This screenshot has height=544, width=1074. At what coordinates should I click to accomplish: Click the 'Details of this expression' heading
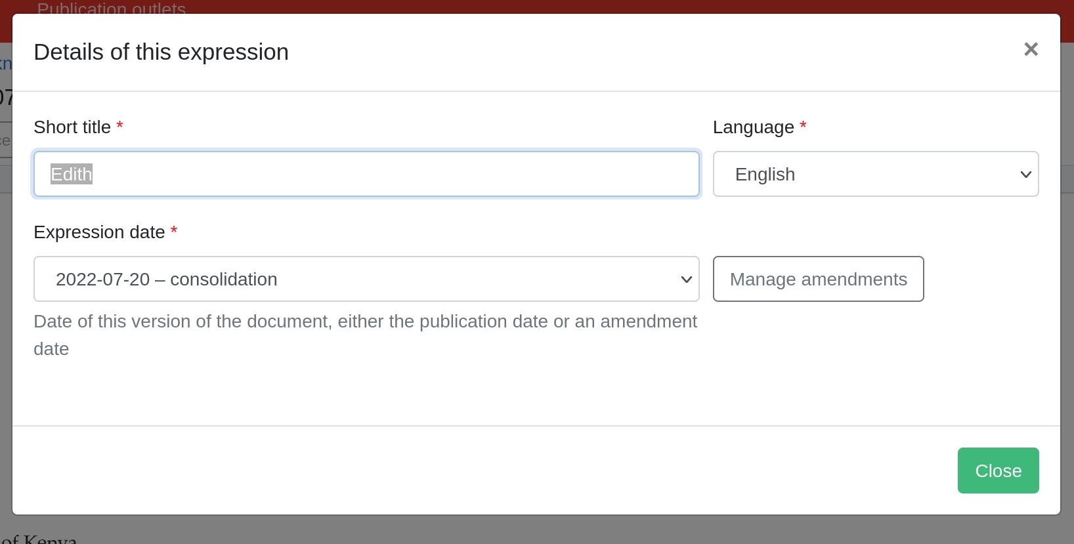pos(161,52)
